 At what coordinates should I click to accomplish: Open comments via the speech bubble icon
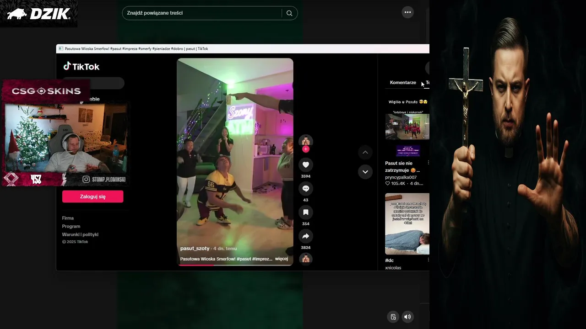coord(306,189)
